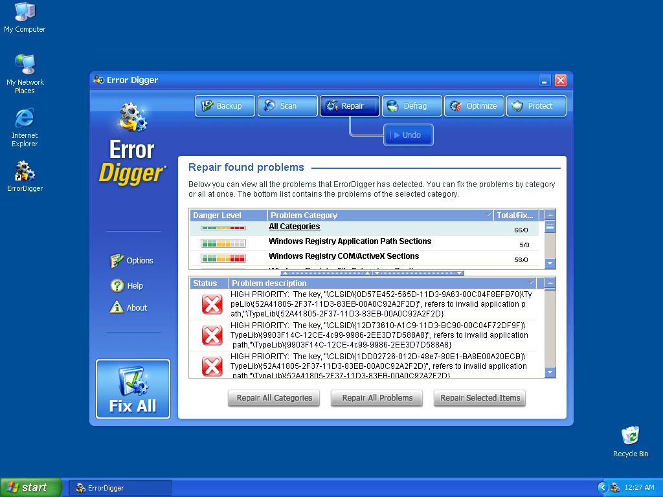Image resolution: width=663 pixels, height=497 pixels.
Task: Open Problem Category column sort dropdown arrow
Action: click(x=489, y=215)
